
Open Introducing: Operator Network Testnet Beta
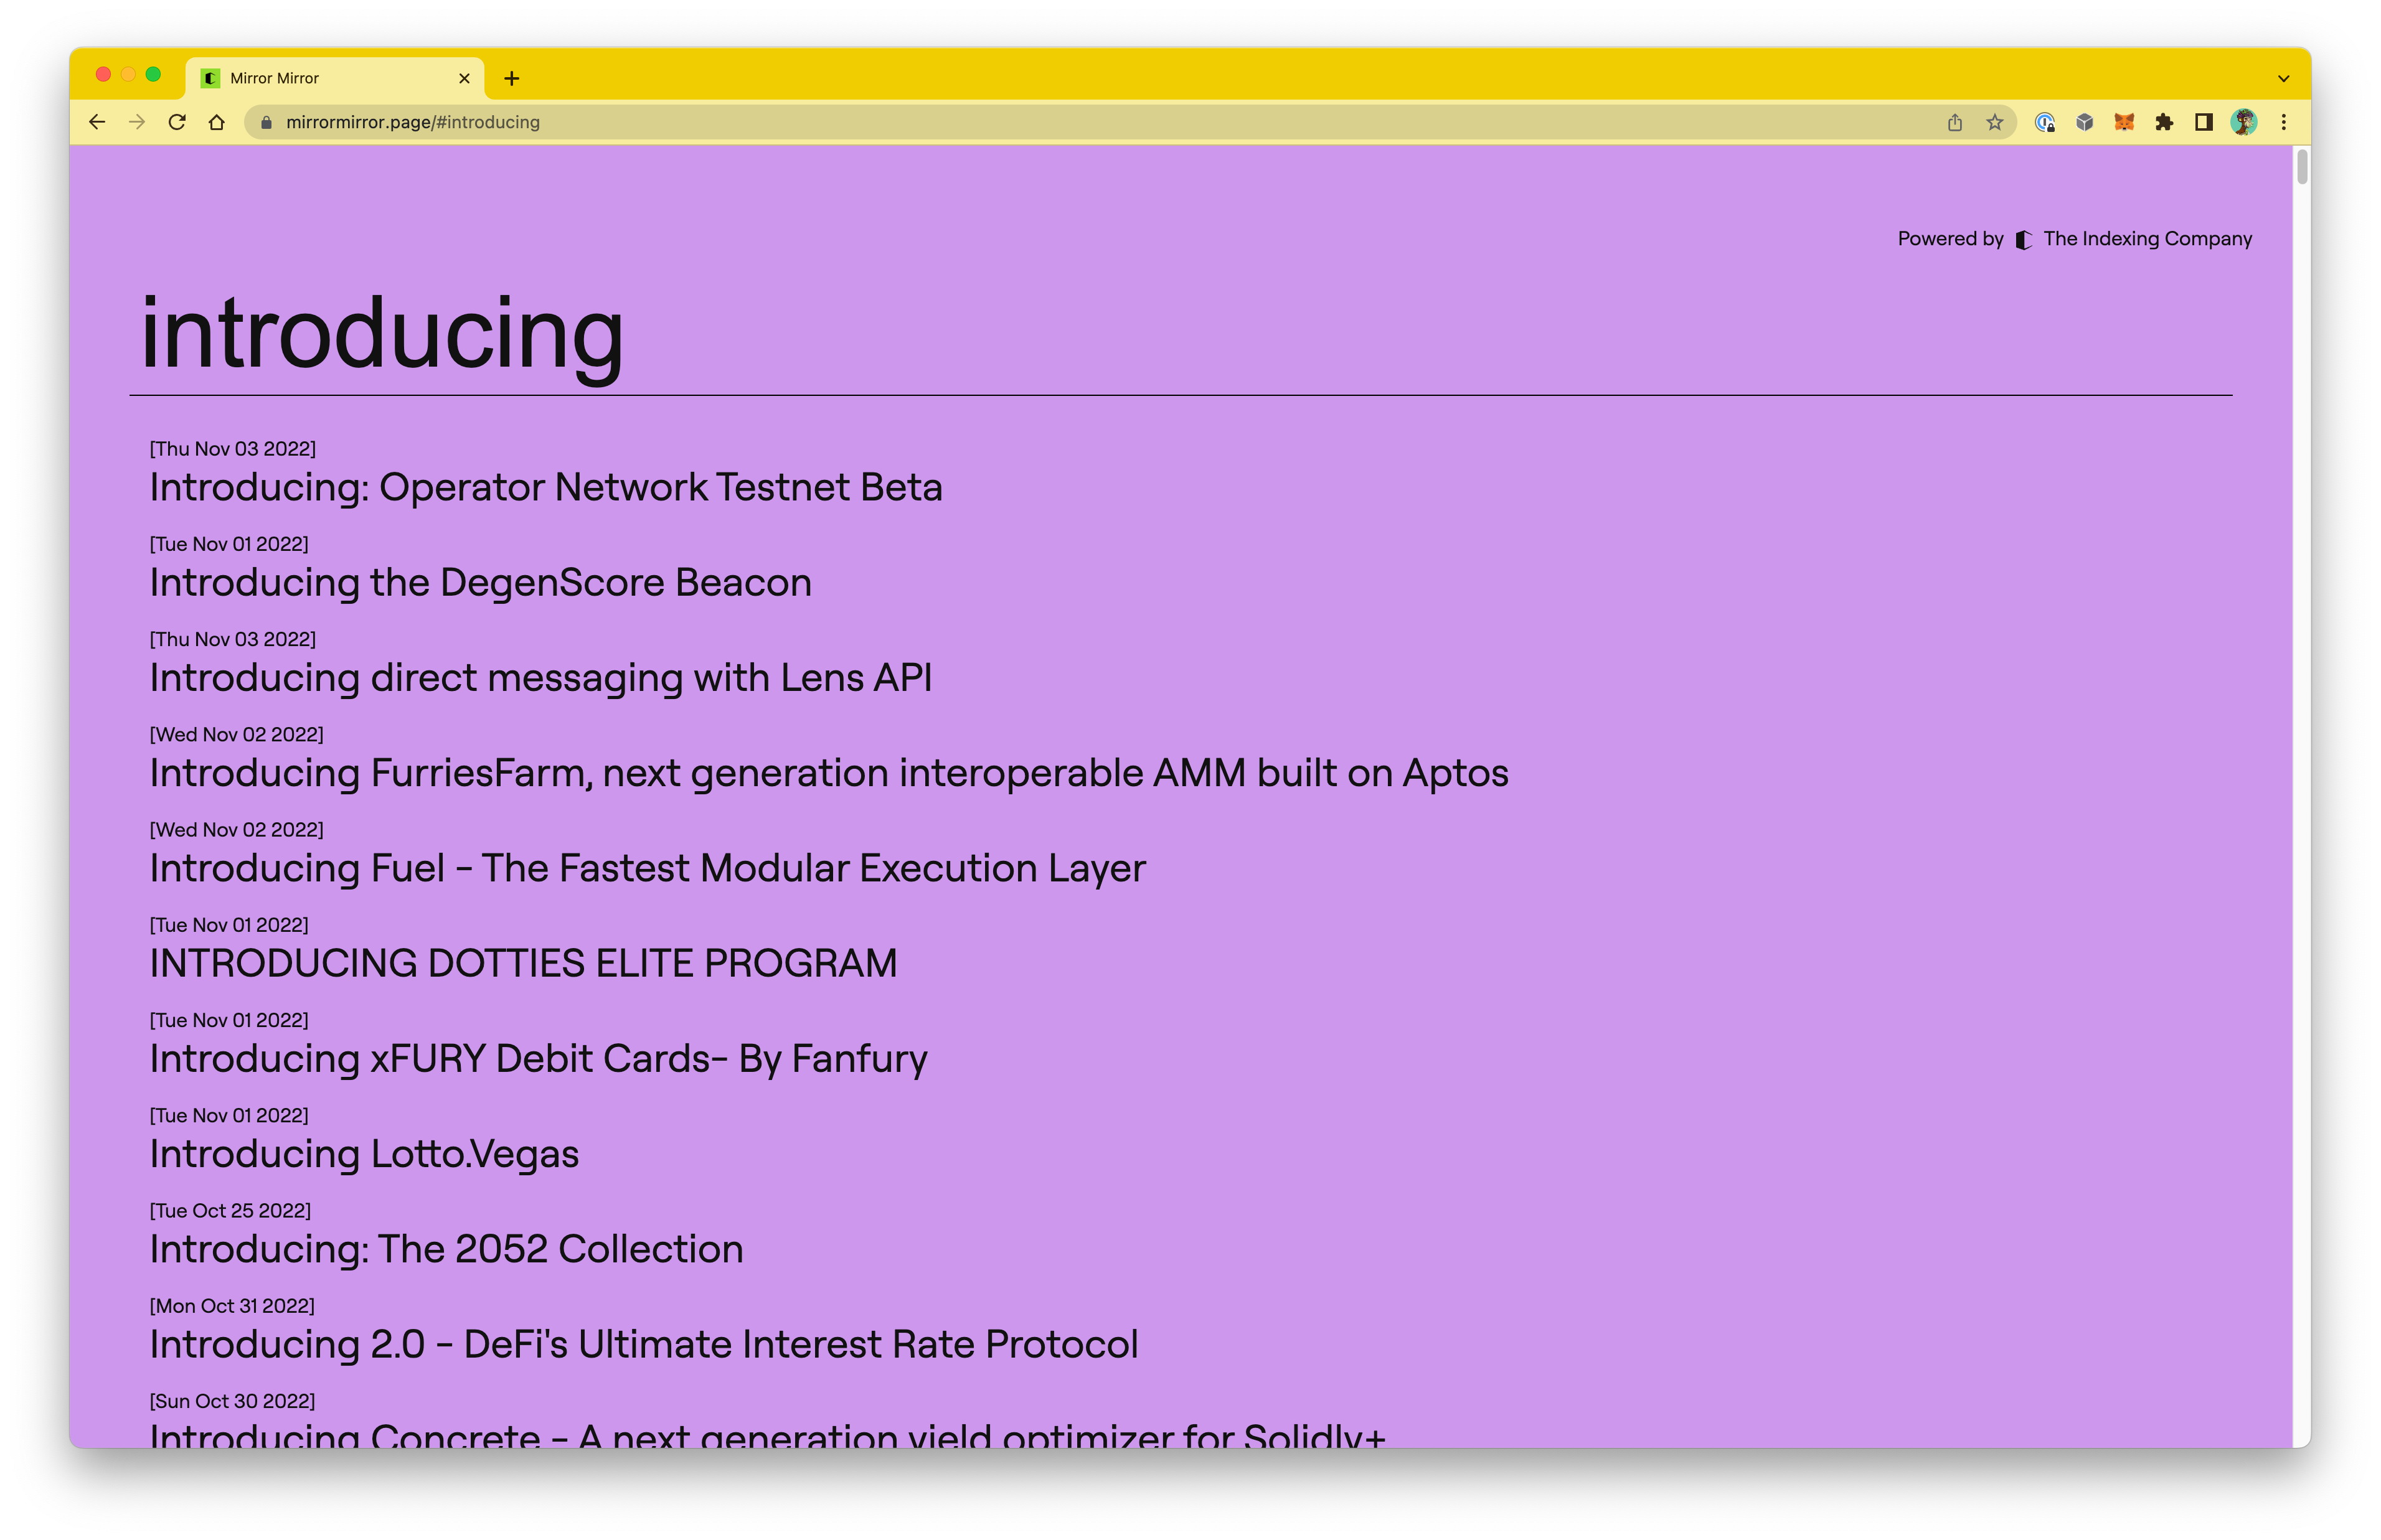(x=546, y=487)
